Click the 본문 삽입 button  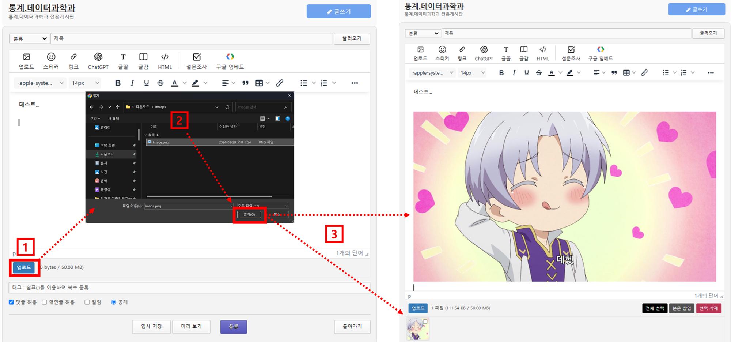pyautogui.click(x=682, y=308)
